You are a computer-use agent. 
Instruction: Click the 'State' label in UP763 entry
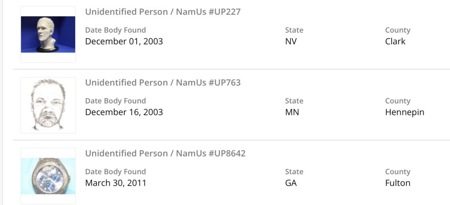pyautogui.click(x=294, y=101)
